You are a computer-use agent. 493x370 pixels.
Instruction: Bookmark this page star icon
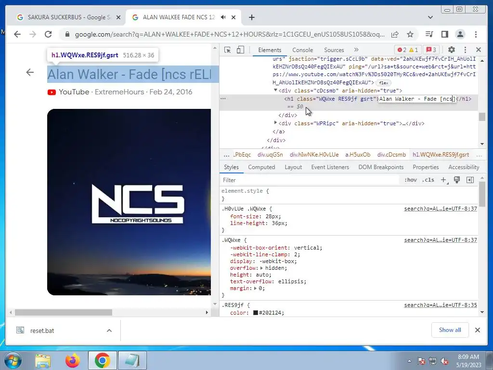pyautogui.click(x=410, y=34)
